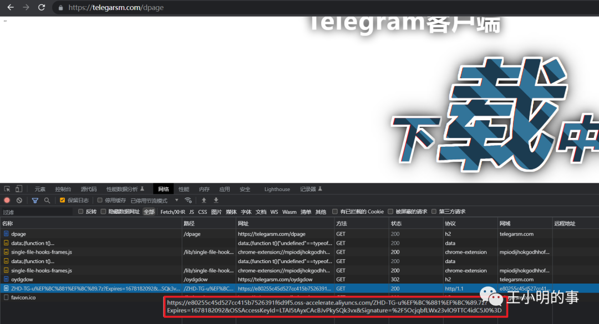
Task: Check the 隐藏数据网址 checkbox
Action: pyautogui.click(x=103, y=212)
